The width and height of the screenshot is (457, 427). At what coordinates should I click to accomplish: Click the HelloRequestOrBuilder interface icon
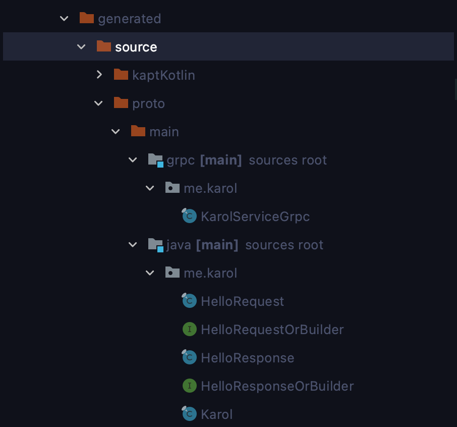click(x=190, y=329)
